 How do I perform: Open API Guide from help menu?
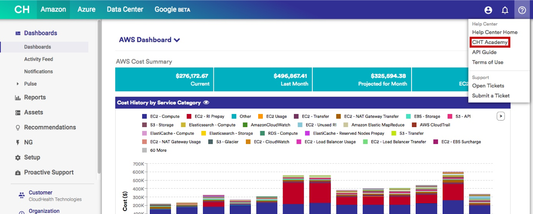point(484,52)
